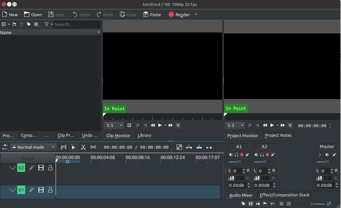The width and height of the screenshot is (341, 208).
Task: Open the clip monitor 1:1 zoom dropdown
Action: pyautogui.click(x=114, y=126)
